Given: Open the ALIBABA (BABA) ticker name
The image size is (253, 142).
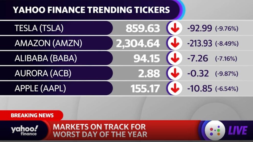Looking at the screenshot, I should pyautogui.click(x=46, y=58).
